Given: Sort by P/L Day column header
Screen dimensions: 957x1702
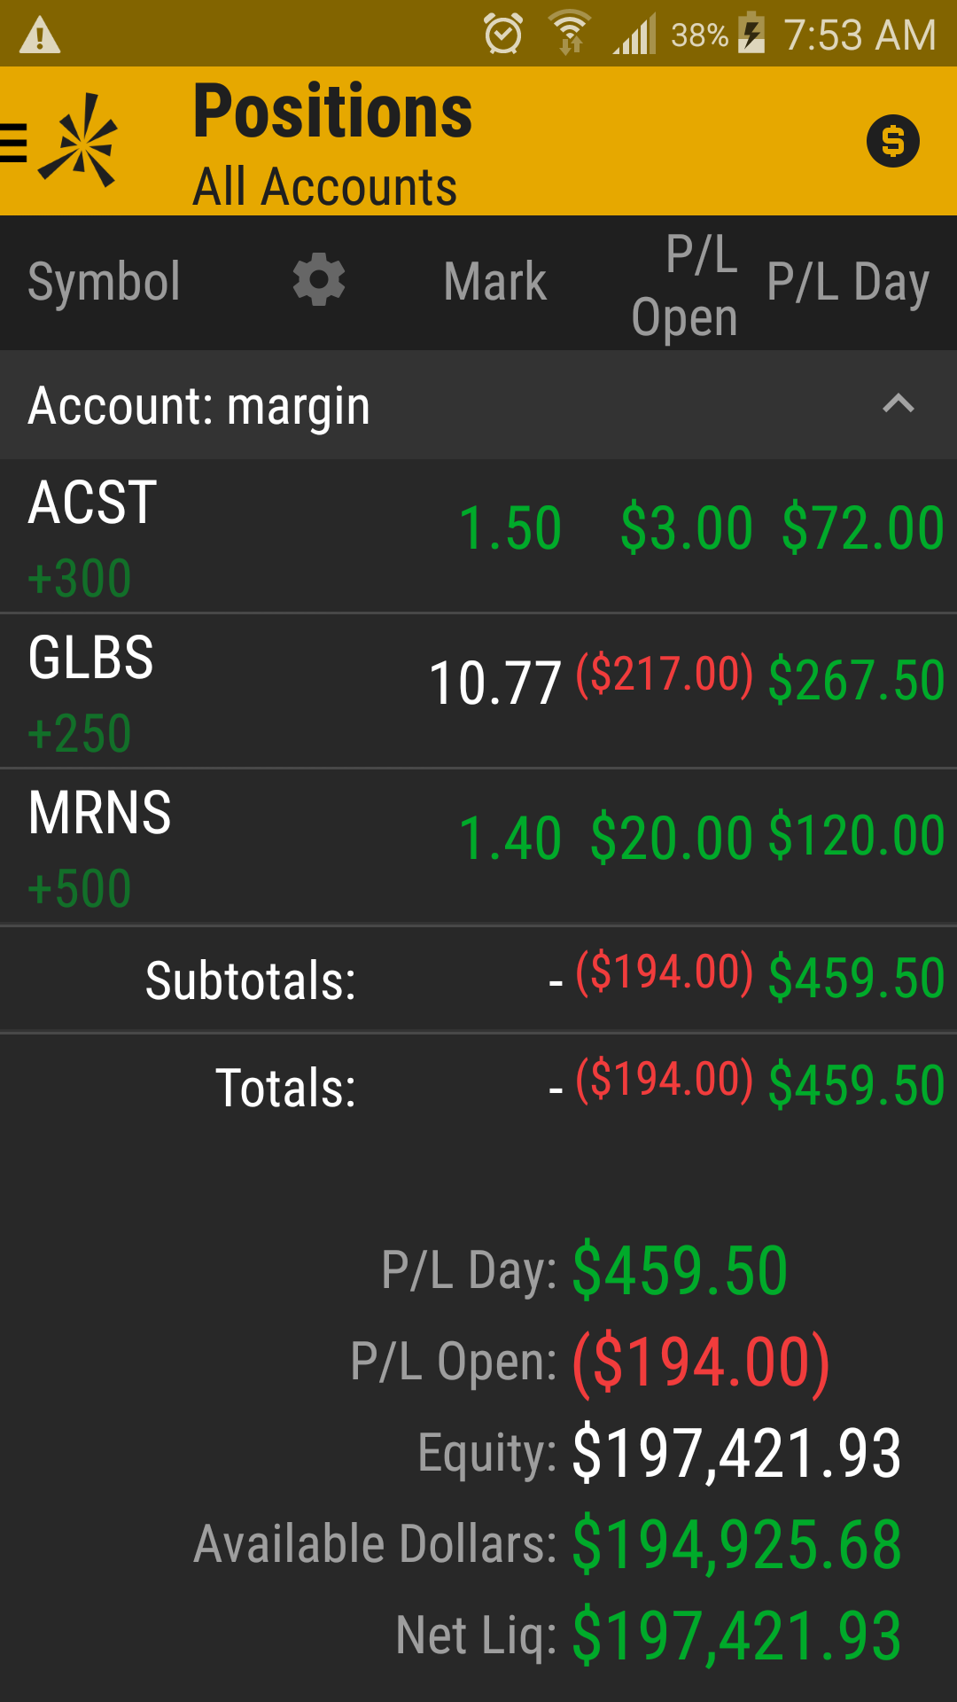Looking at the screenshot, I should (x=847, y=282).
